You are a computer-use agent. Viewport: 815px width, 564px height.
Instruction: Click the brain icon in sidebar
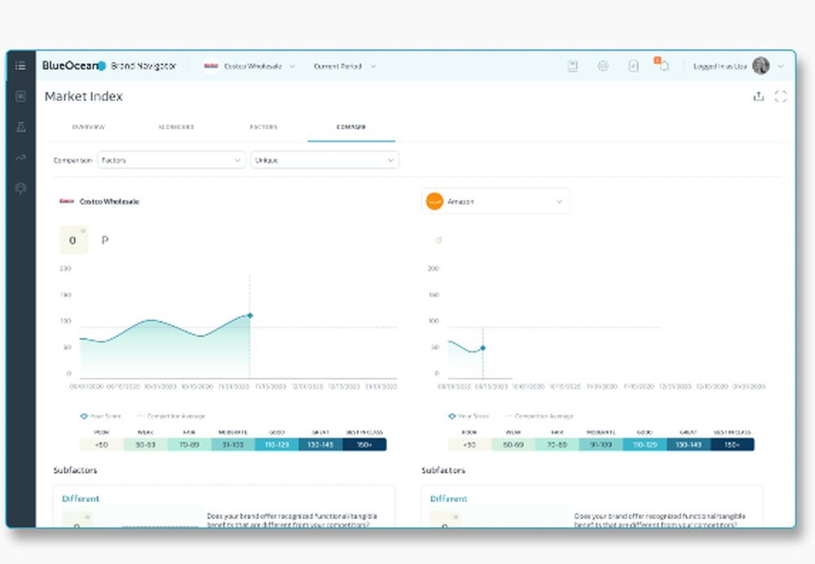click(x=21, y=188)
